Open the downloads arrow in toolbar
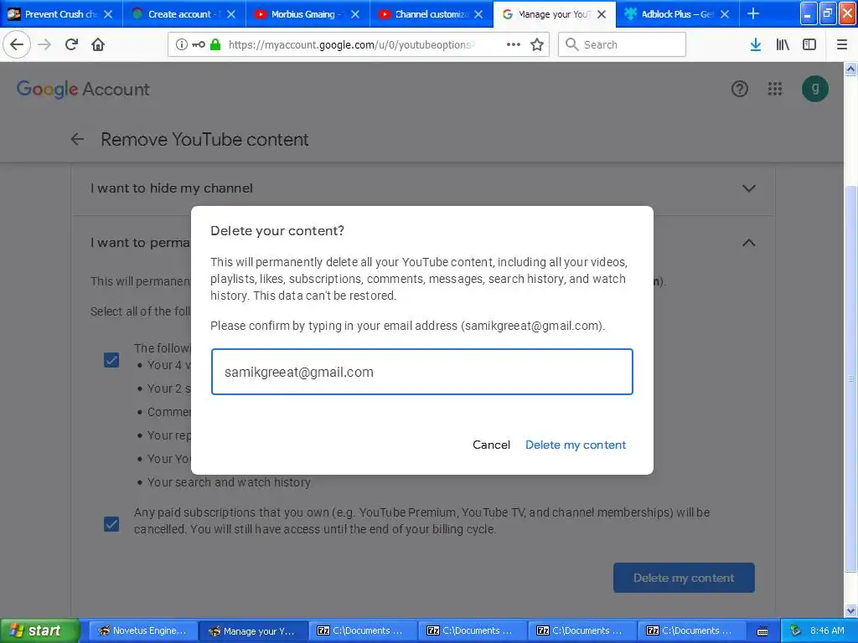This screenshot has width=858, height=643. [756, 44]
